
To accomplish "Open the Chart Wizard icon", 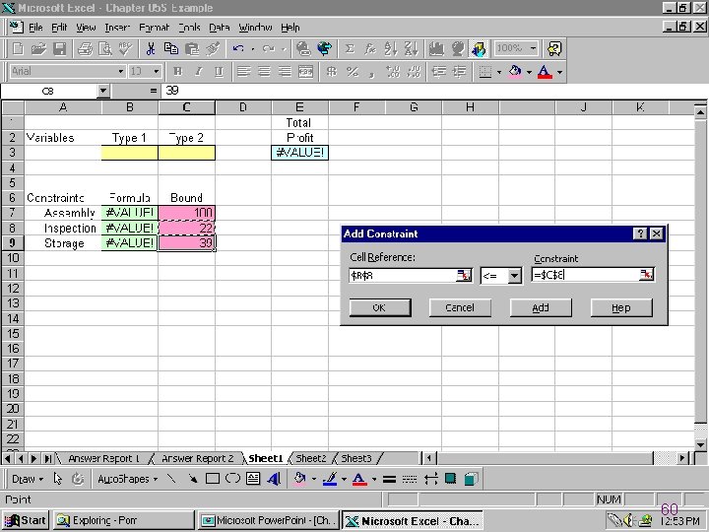I will (x=436, y=48).
